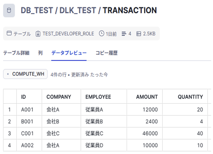Switch to the テーブル詳細 tab
This screenshot has height=154, width=213.
16,53
